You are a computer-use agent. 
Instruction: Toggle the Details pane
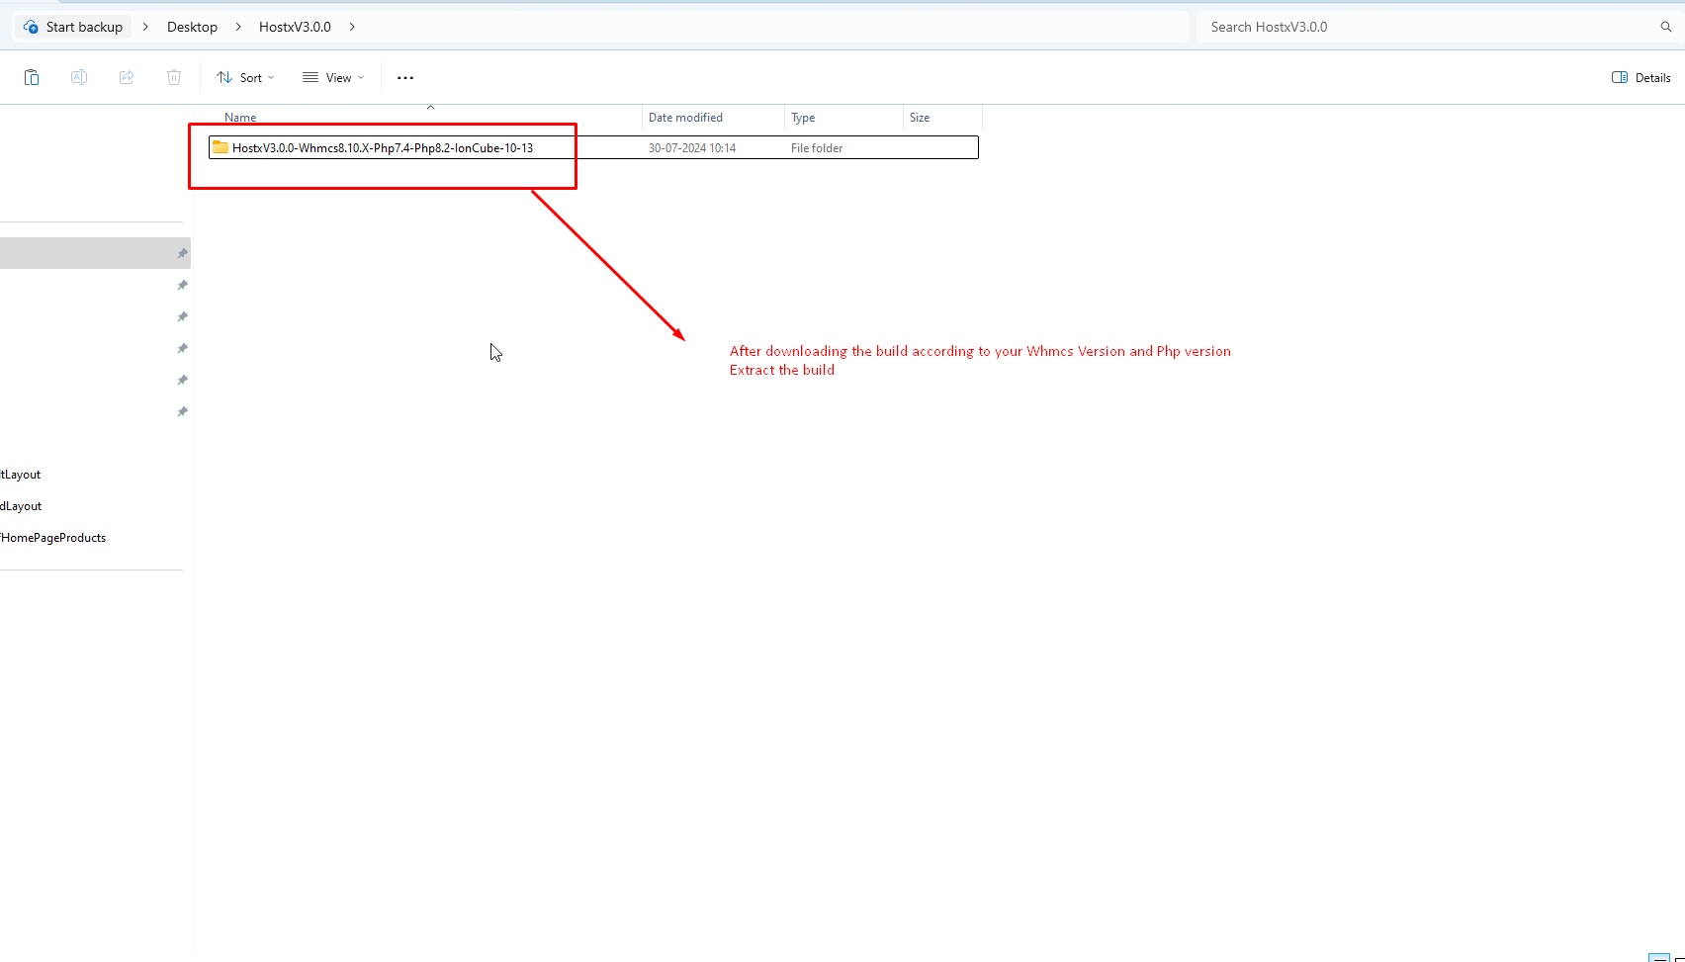(x=1641, y=77)
